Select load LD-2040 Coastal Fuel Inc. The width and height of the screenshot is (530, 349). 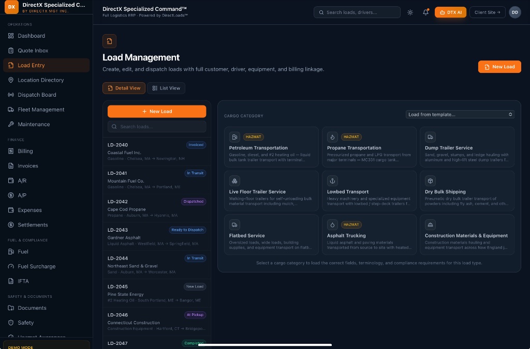point(157,151)
